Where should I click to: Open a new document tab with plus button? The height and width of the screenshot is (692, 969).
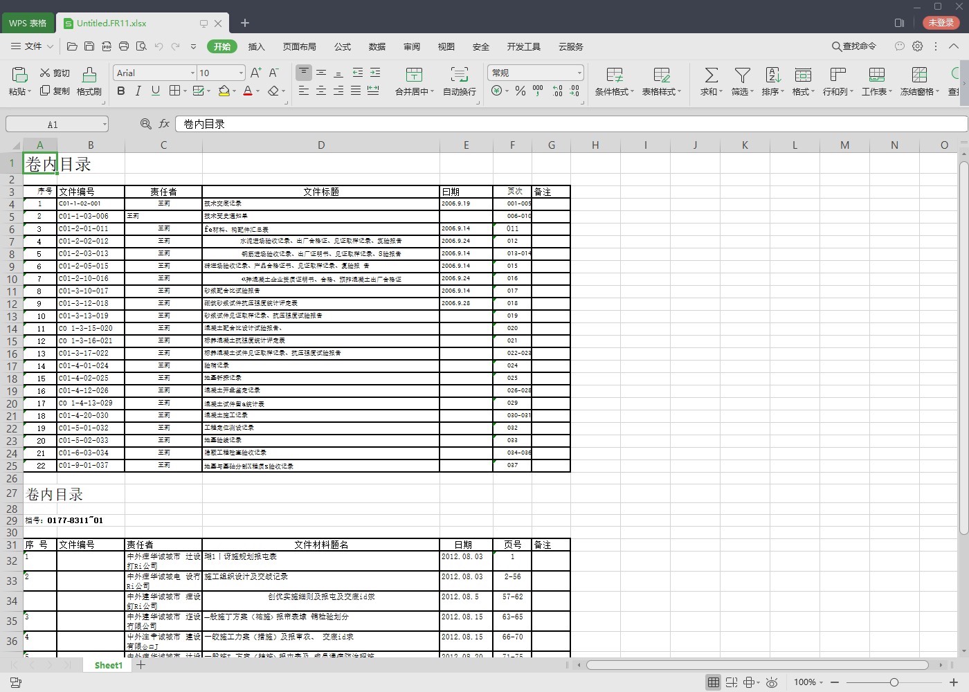tap(245, 23)
